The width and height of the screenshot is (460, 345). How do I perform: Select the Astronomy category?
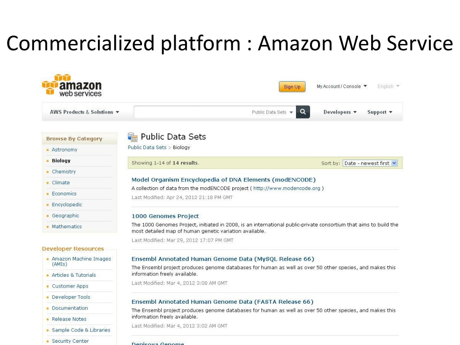pos(65,150)
